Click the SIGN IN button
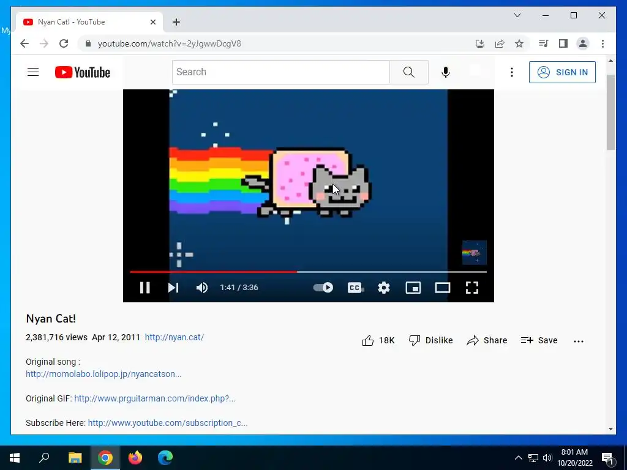Screen dimensions: 627x470 pyautogui.click(x=562, y=72)
